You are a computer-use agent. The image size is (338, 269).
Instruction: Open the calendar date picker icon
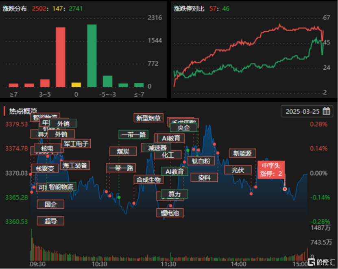coord(326,111)
